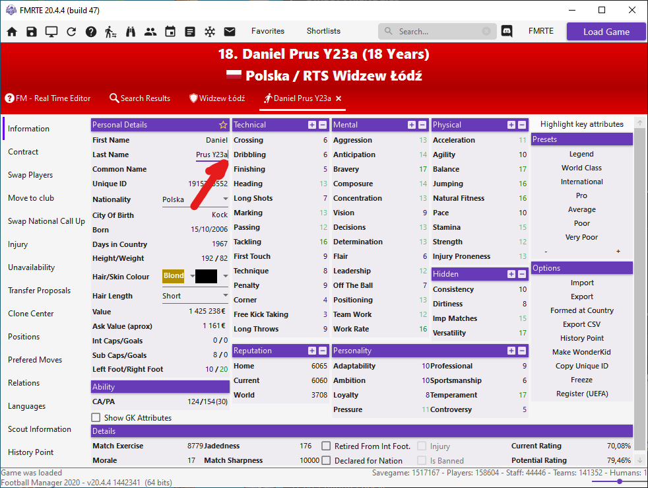The height and width of the screenshot is (488, 648).
Task: Open the Discord icon link
Action: point(507,31)
